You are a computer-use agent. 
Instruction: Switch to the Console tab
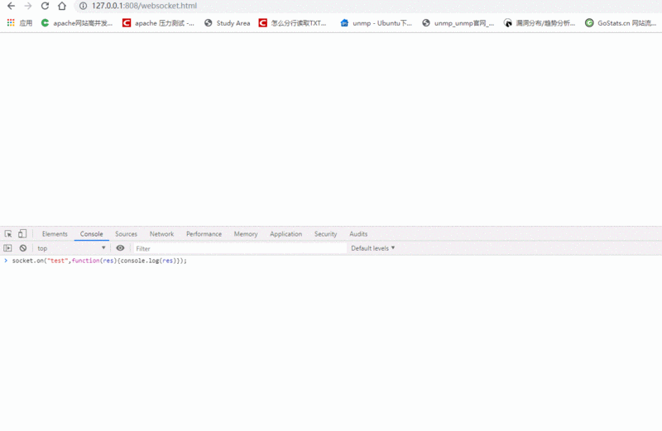tap(92, 234)
